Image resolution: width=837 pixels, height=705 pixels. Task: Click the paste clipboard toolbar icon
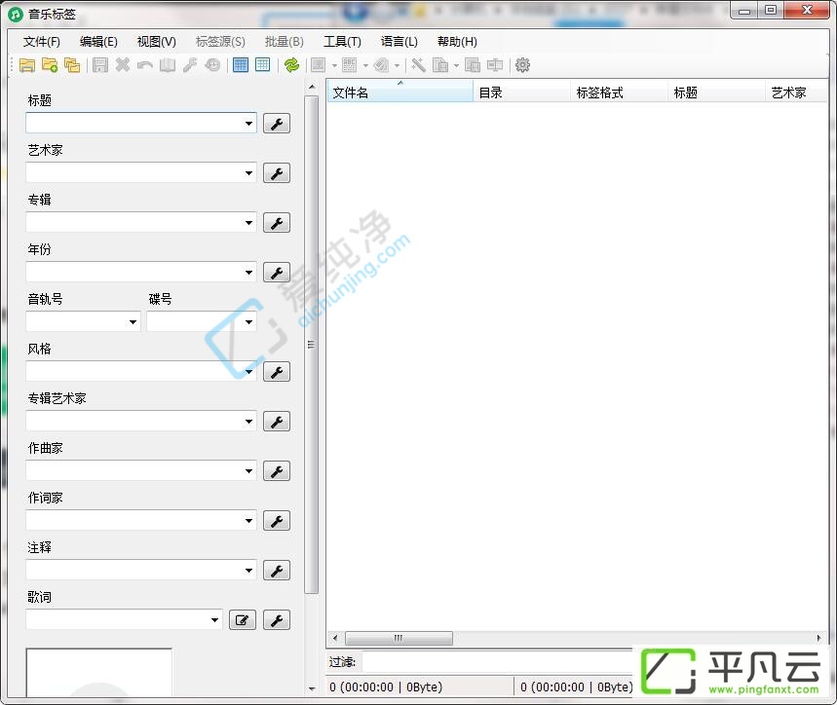point(440,65)
